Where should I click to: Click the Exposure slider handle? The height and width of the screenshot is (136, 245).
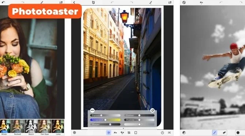click(x=101, y=115)
